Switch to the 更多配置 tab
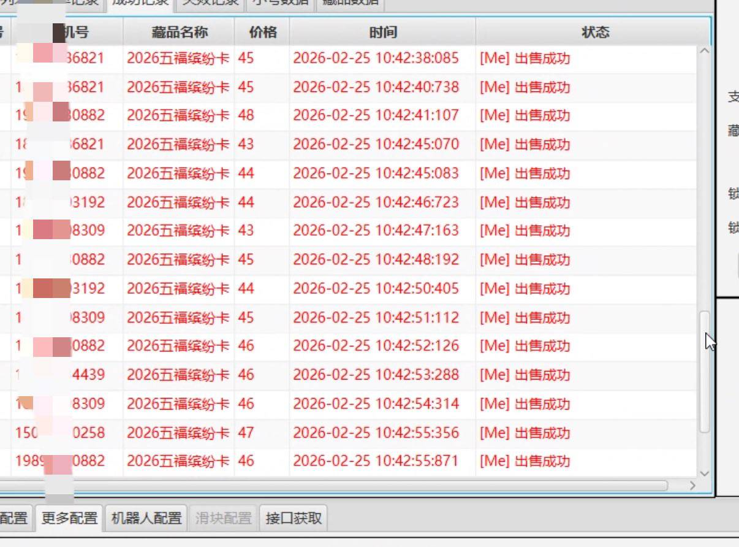739x547 pixels. (67, 518)
